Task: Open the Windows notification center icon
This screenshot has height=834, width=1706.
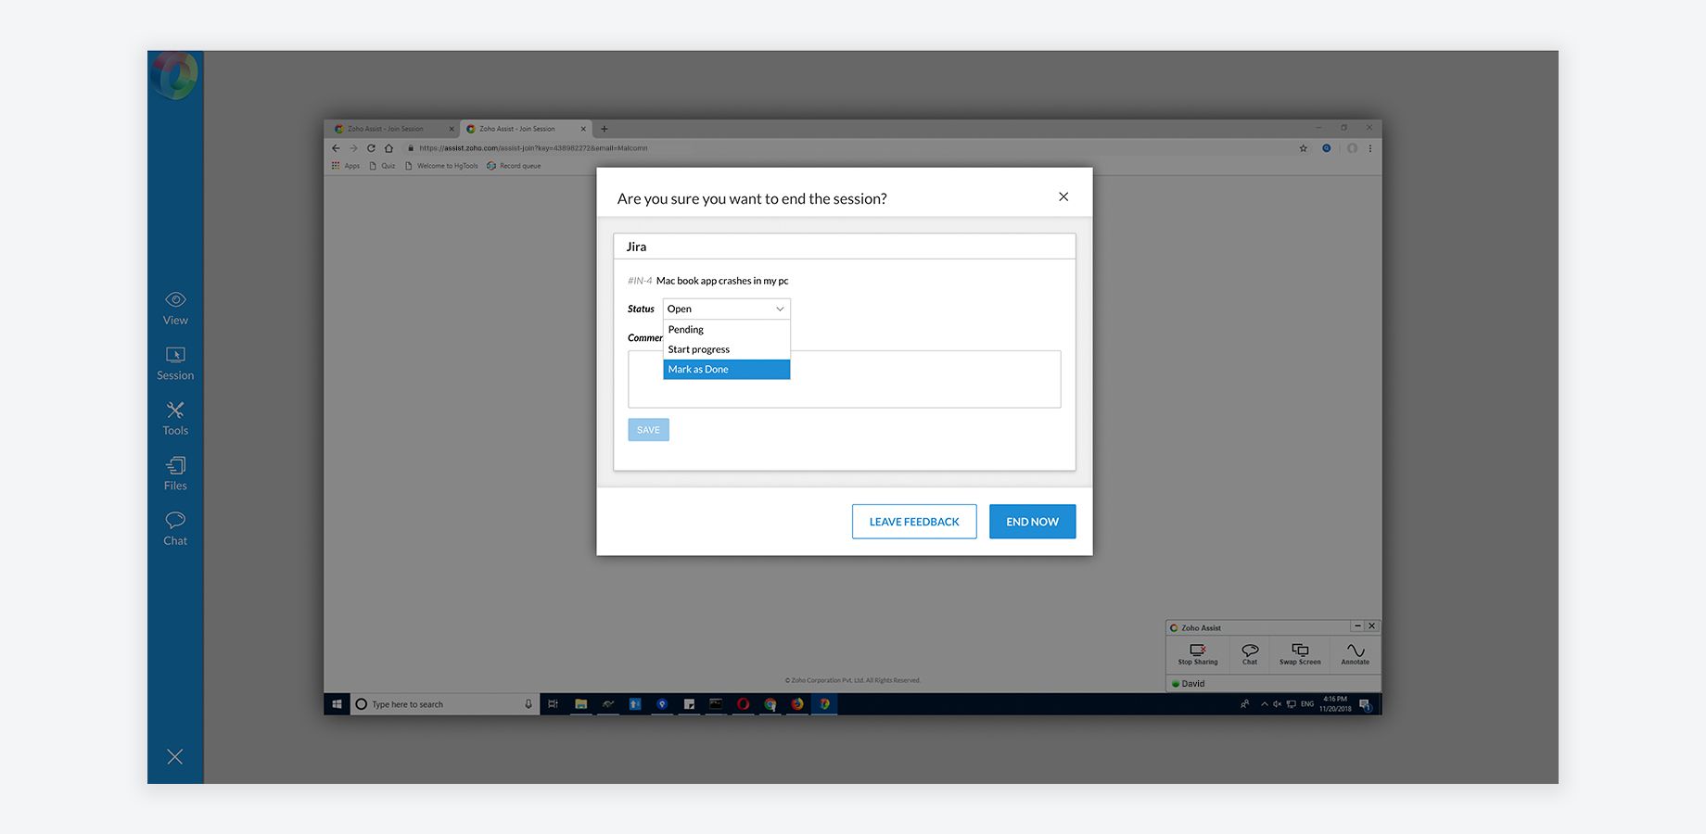Action: [x=1366, y=704]
